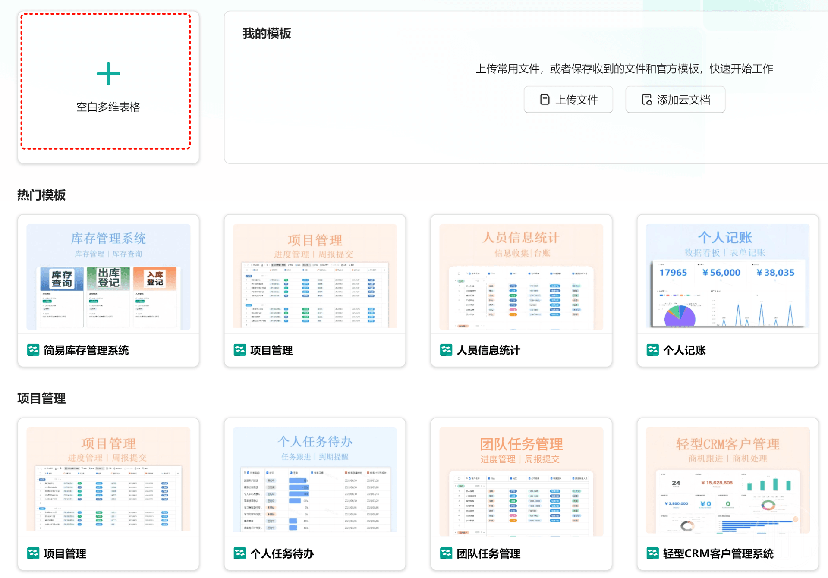Open the 简易库存管理系统 template thumbnail
This screenshot has height=578, width=828.
(x=108, y=276)
